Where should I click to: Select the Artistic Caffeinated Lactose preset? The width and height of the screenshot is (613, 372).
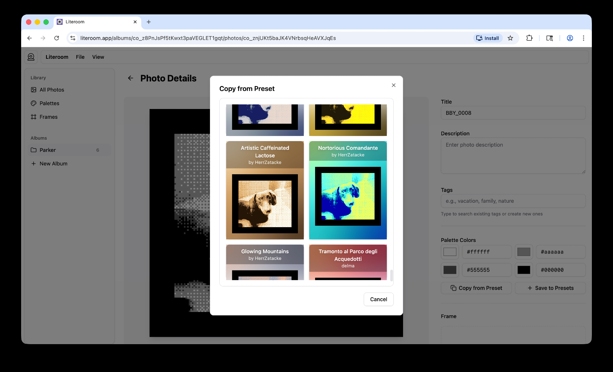[x=265, y=190]
